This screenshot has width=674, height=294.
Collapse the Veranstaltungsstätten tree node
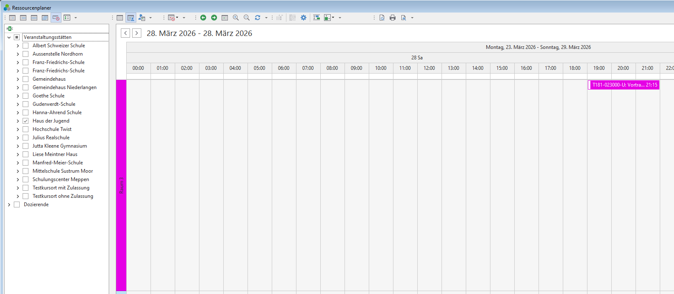[9, 37]
